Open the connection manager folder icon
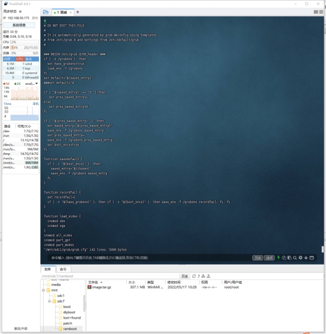This screenshot has height=334, width=326. click(45, 12)
